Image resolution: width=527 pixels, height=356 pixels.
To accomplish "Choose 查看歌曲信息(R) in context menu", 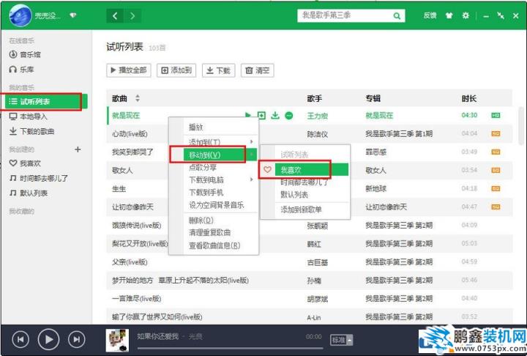I will coord(214,245).
